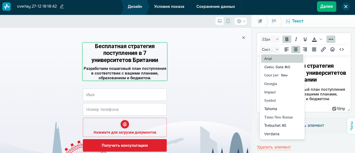Open the Чаты side tab

[x=351, y=126]
